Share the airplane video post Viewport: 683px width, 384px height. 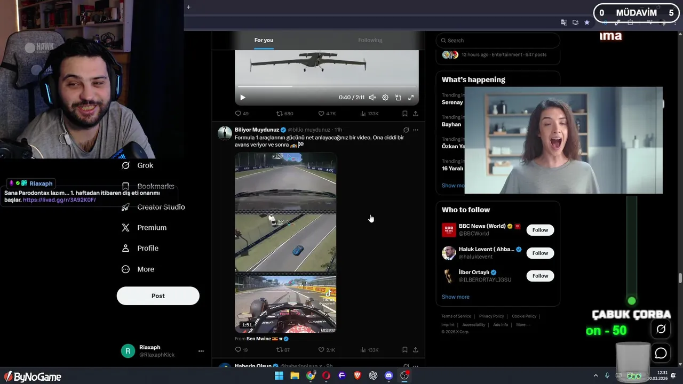coord(416,114)
